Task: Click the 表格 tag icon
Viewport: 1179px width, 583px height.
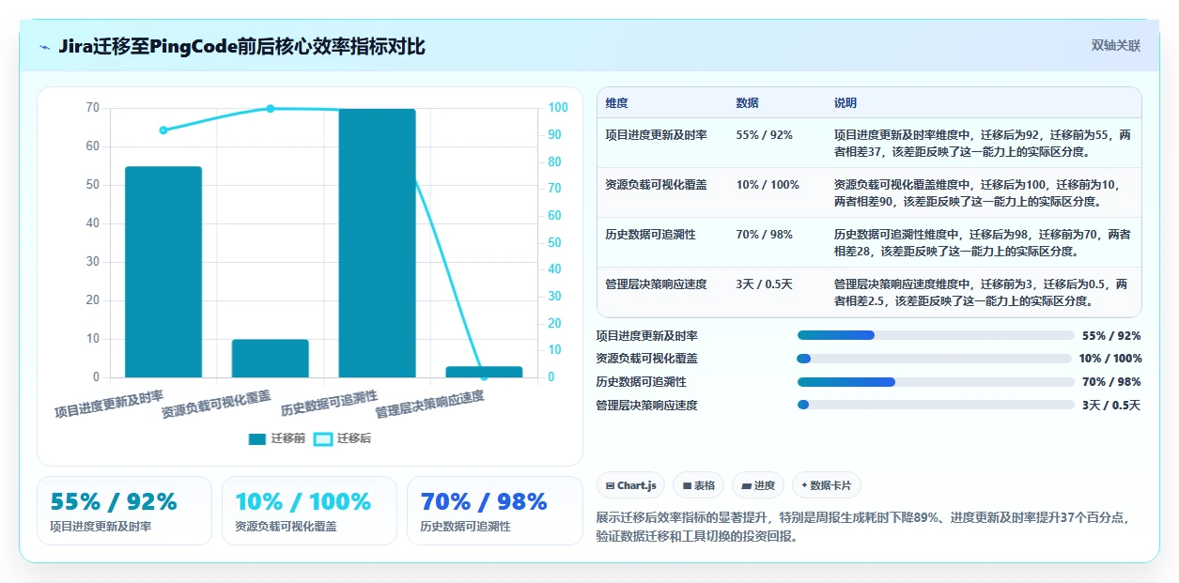Action: pyautogui.click(x=688, y=485)
